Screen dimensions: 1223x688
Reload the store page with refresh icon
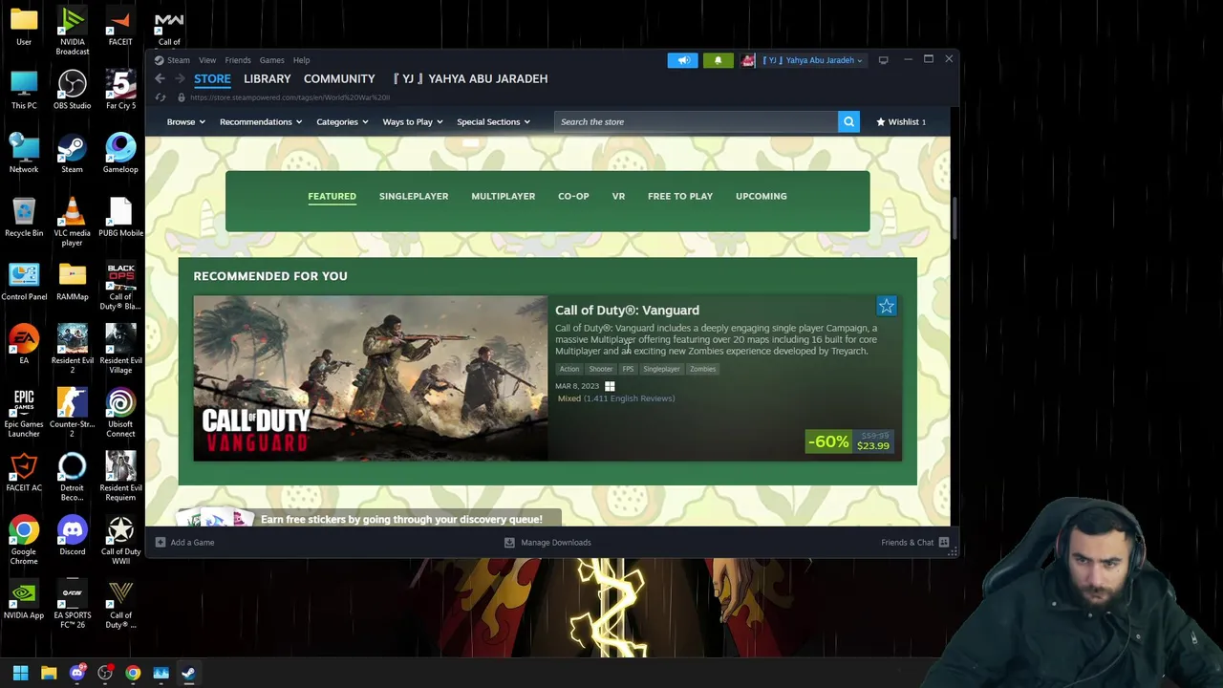[161, 97]
